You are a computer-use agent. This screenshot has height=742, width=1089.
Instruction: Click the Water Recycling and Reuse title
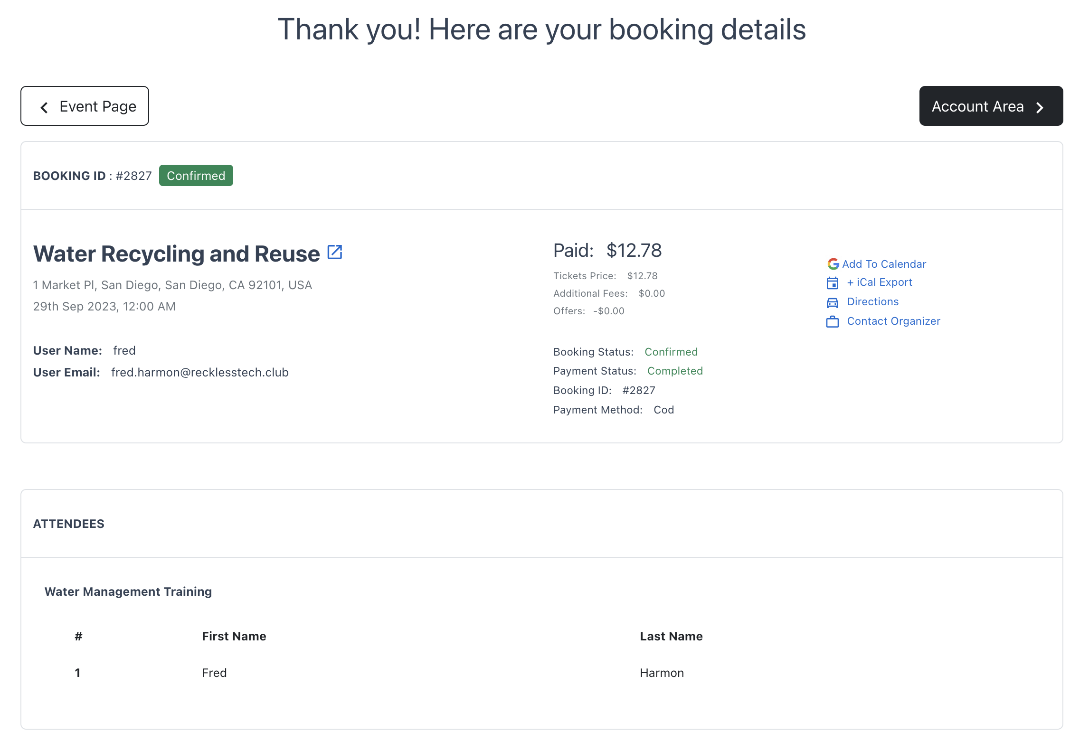point(176,254)
